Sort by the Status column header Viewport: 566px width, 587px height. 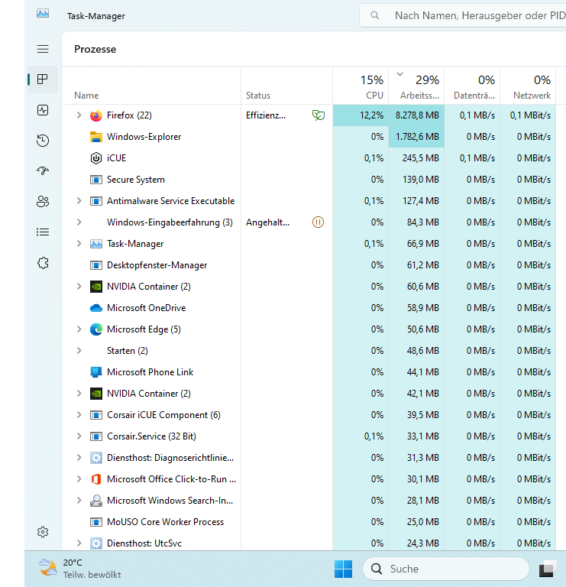(287, 86)
